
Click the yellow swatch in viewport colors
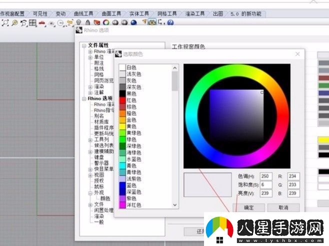(x=323, y=140)
